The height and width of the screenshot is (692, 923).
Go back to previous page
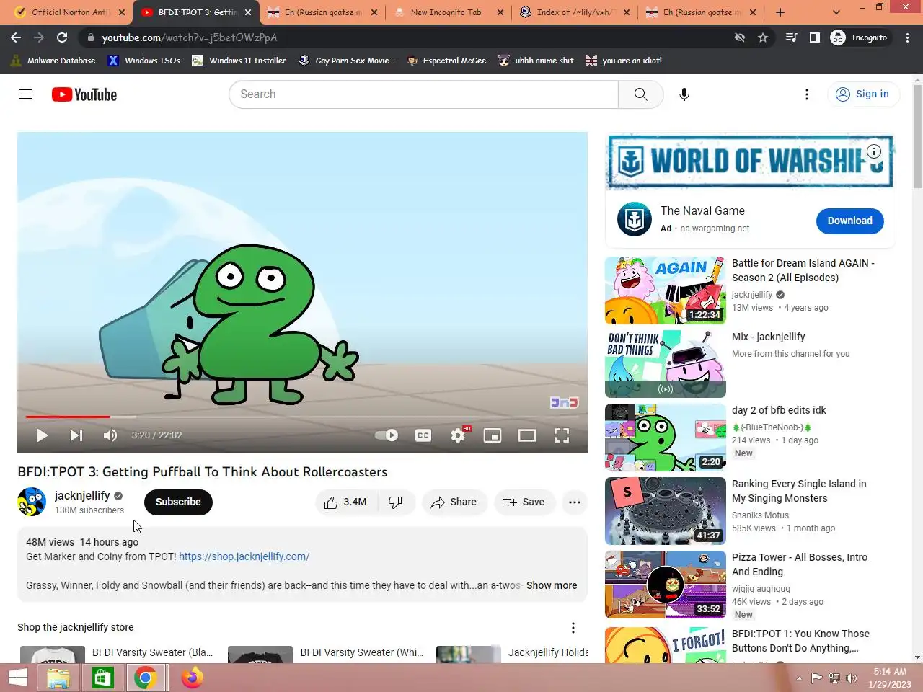[16, 37]
